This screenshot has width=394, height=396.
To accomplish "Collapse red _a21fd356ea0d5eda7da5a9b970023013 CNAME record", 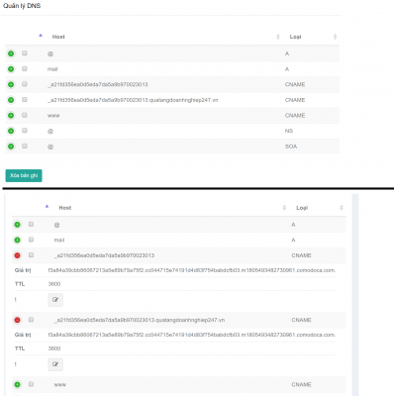I will (x=17, y=255).
